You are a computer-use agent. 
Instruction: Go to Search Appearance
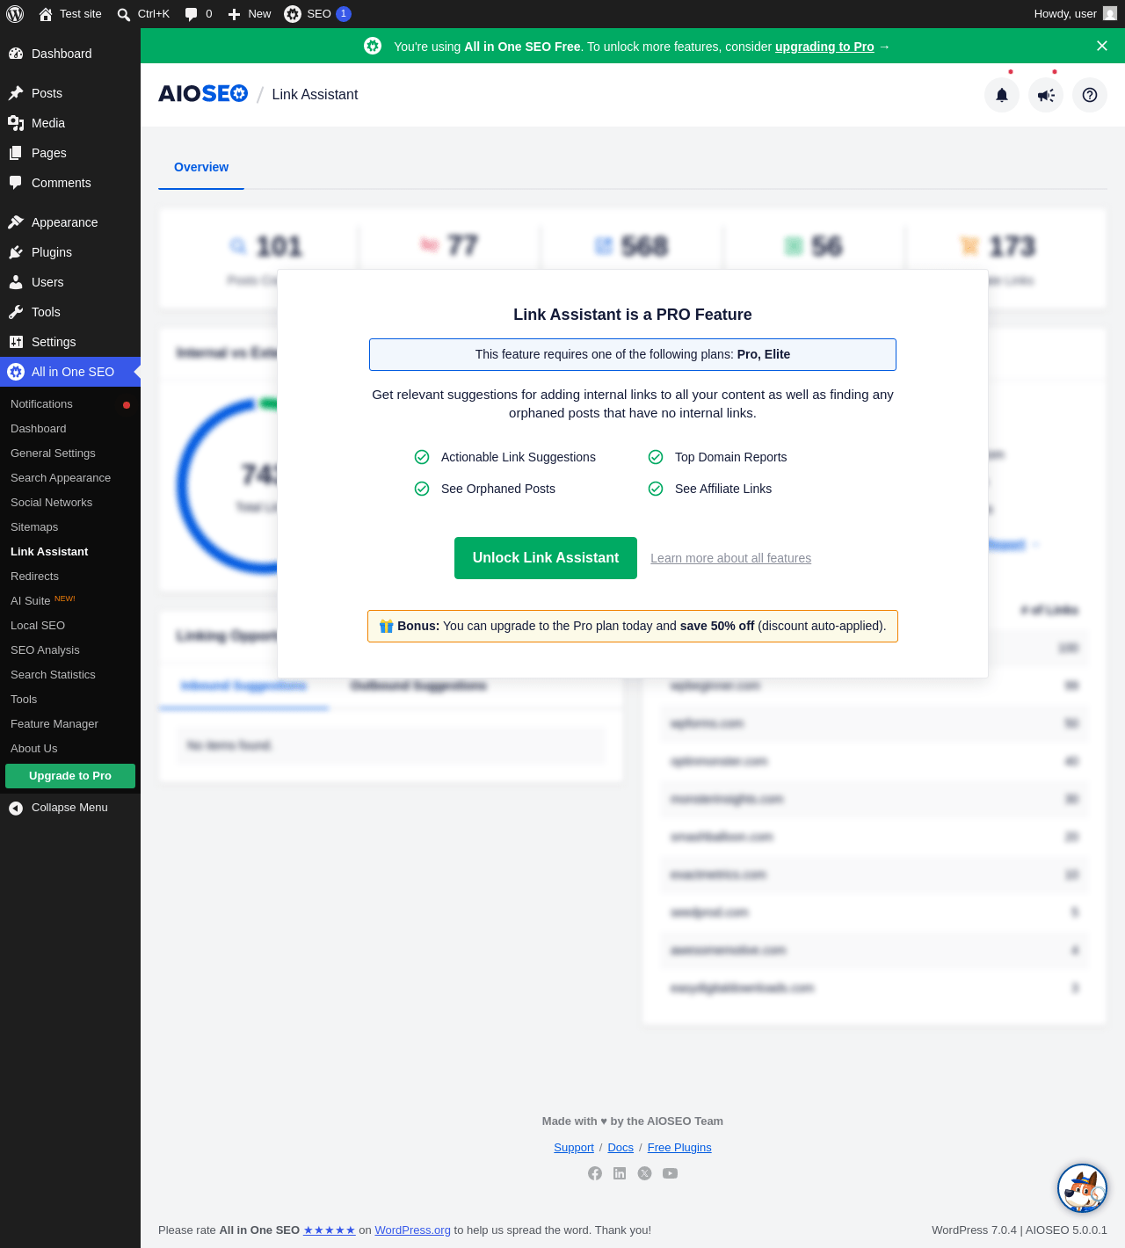[70, 478]
